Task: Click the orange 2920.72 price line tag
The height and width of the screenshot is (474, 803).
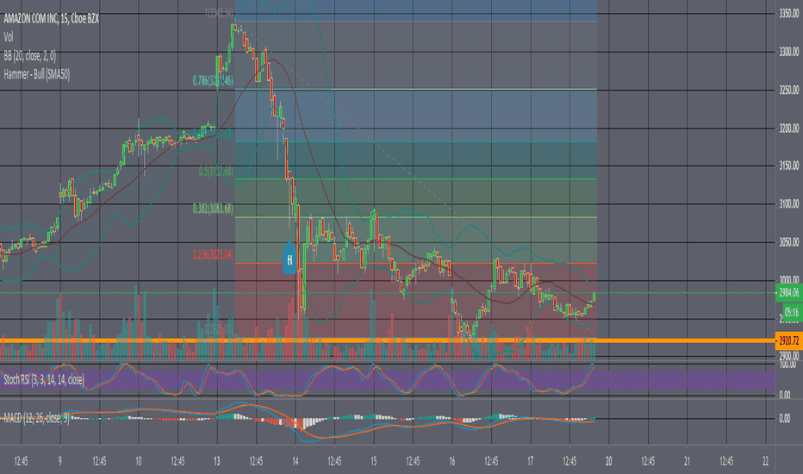Action: coord(789,340)
